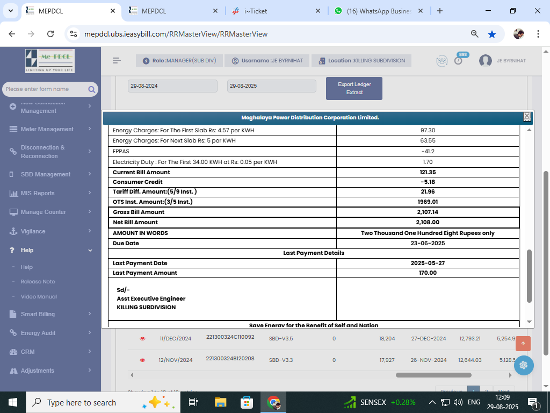Click the search magnifier in form search box
Screen dimensions: 550x413
pyautogui.click(x=92, y=89)
